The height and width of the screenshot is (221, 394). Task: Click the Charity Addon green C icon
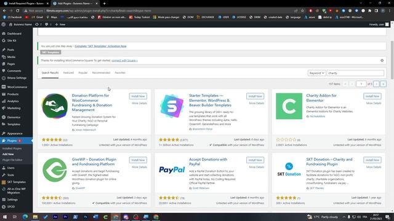289,106
